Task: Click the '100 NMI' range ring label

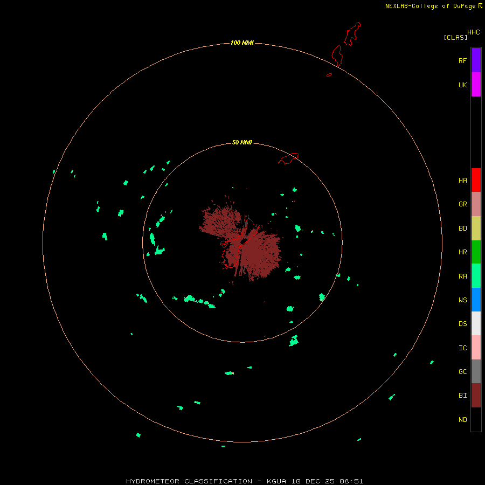Action: point(242,43)
